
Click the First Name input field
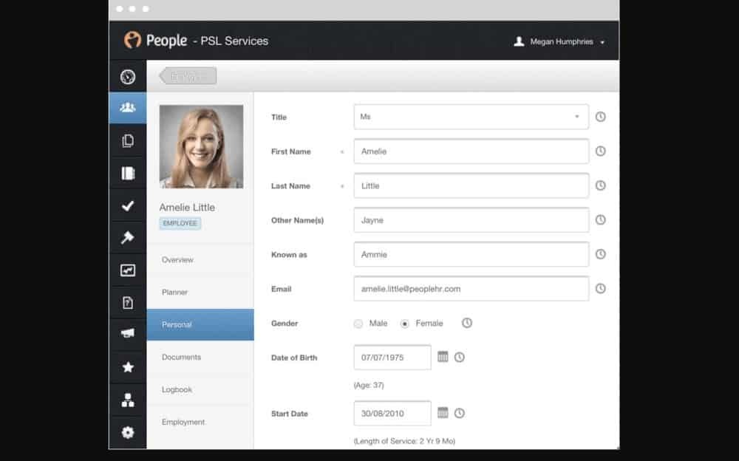(x=471, y=151)
